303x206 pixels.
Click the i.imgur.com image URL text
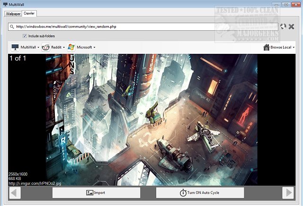(x=35, y=183)
